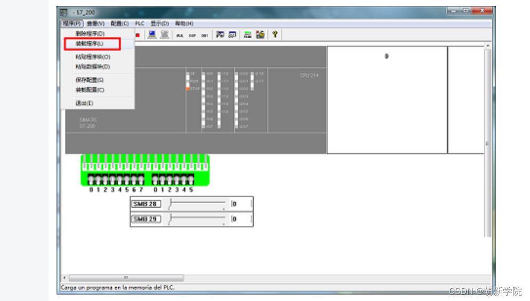Open the 显示(D) menu
Image resolution: width=530 pixels, height=301 pixels.
(x=160, y=23)
